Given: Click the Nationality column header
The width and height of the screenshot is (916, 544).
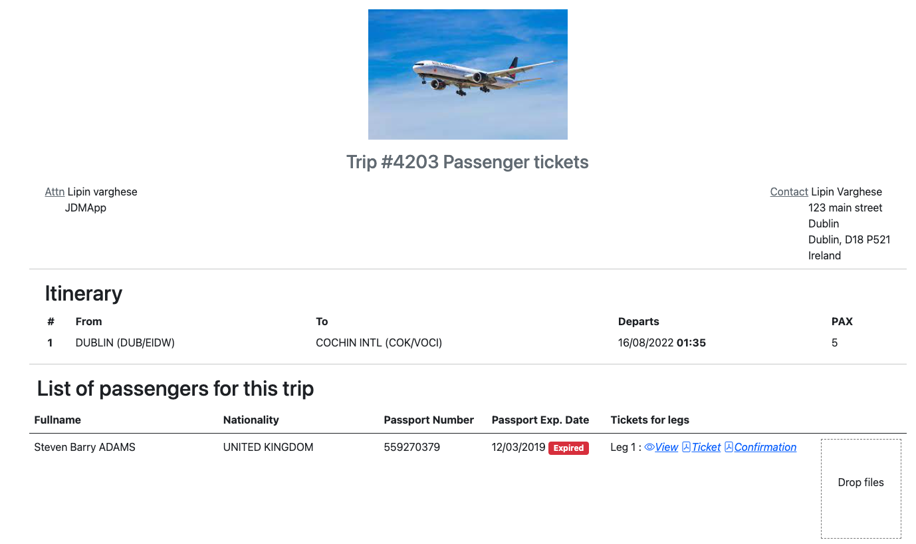Looking at the screenshot, I should 251,420.
